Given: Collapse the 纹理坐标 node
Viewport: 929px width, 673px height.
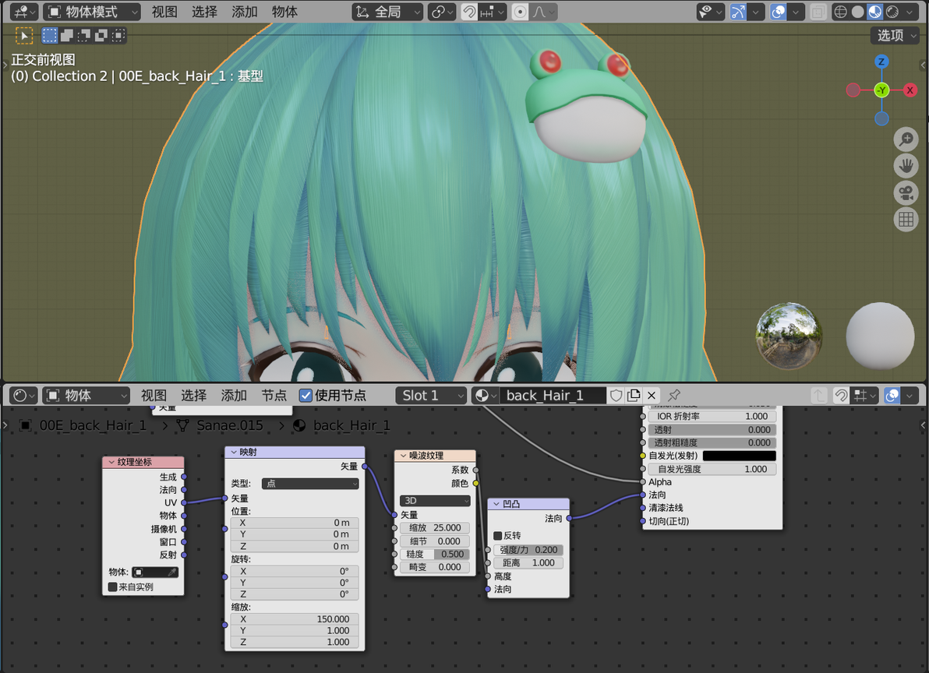Looking at the screenshot, I should point(111,462).
